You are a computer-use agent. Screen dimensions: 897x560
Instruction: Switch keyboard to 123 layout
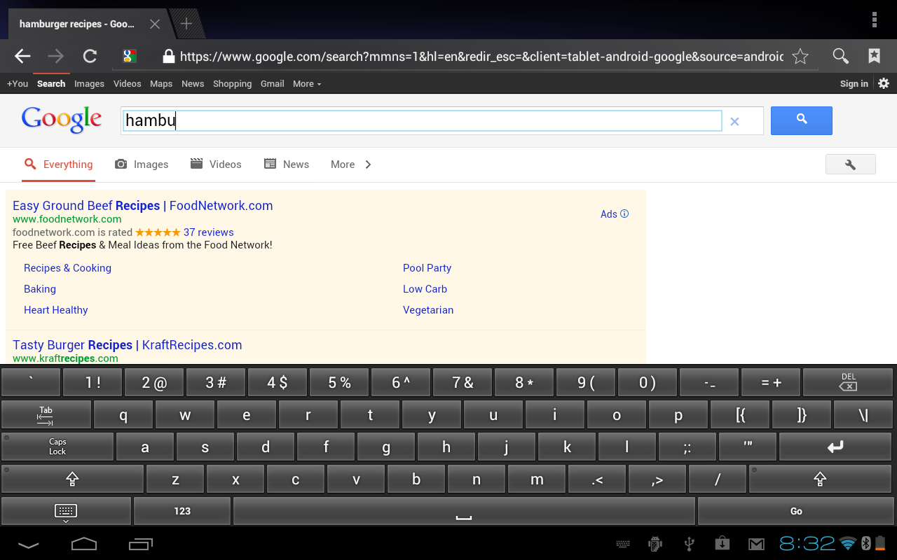coord(182,511)
